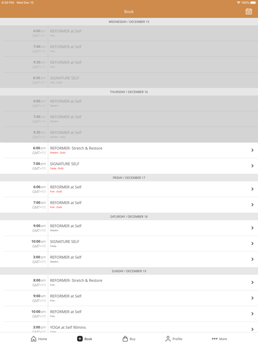Image resolution: width=258 pixels, height=345 pixels.
Task: Tap the Profile person icon
Action: (168, 339)
